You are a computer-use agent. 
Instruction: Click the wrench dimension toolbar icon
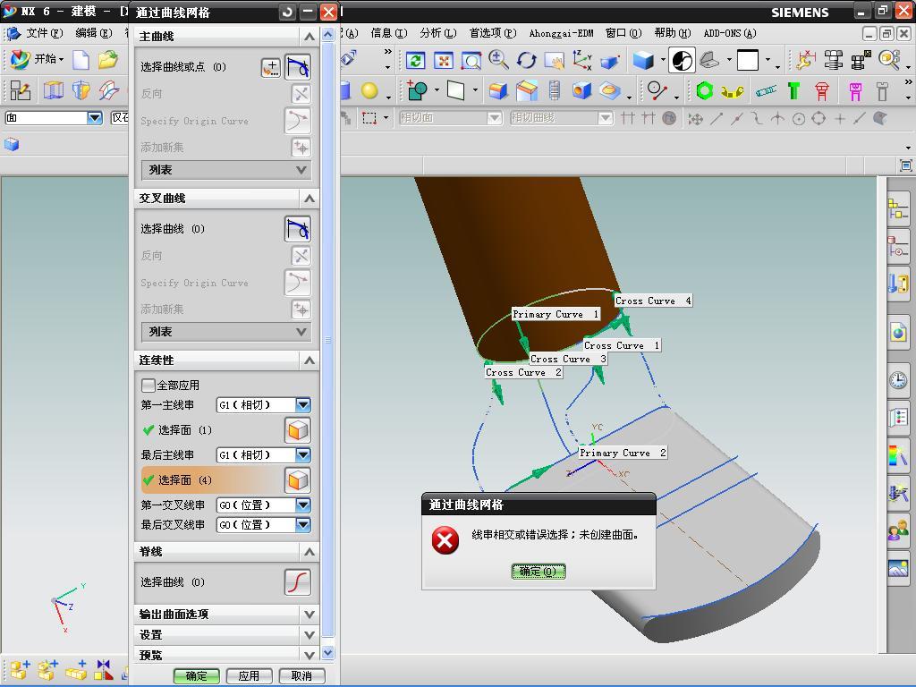pyautogui.click(x=806, y=60)
